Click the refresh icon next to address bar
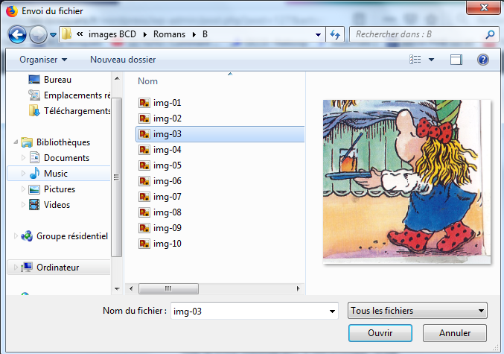The width and height of the screenshot is (504, 354). point(335,34)
